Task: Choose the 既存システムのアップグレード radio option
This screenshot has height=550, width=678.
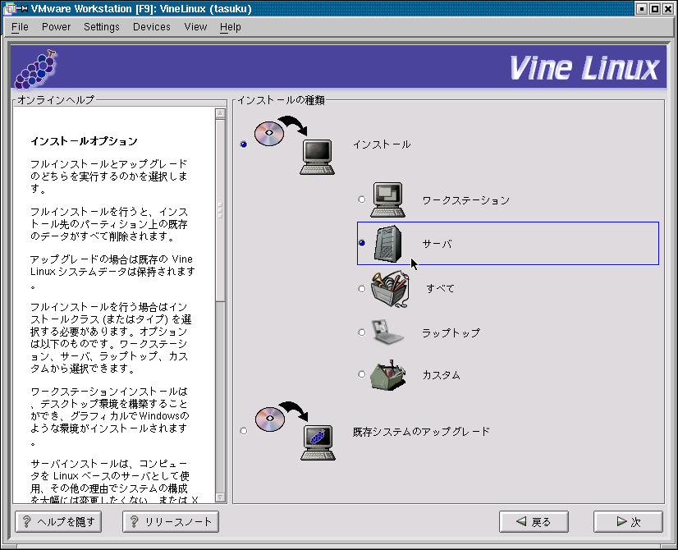Action: pos(243,431)
